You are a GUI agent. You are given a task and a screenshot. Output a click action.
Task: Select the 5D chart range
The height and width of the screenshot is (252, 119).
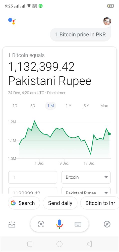point(33,106)
